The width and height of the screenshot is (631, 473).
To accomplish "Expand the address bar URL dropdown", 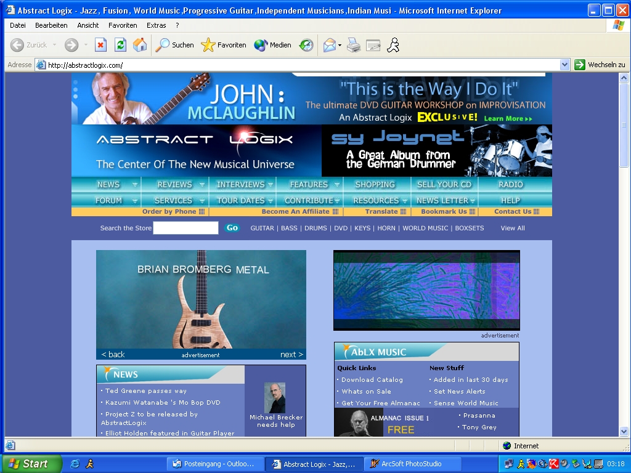I will click(x=564, y=65).
